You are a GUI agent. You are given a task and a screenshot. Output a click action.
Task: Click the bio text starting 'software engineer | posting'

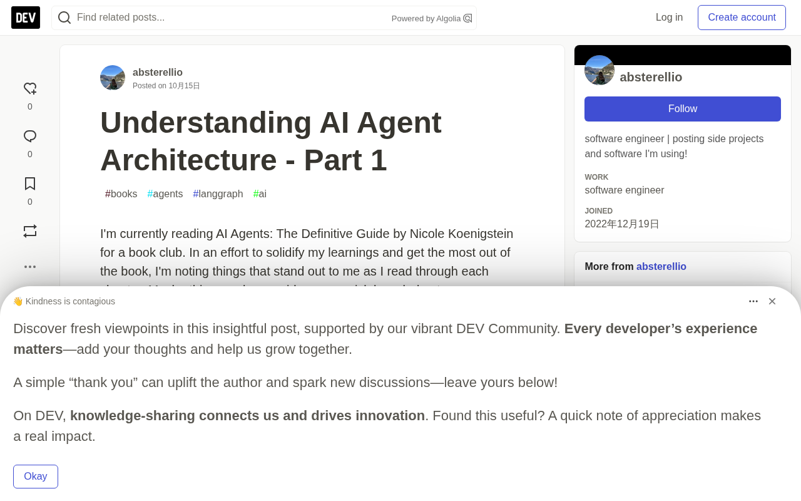coord(674,147)
